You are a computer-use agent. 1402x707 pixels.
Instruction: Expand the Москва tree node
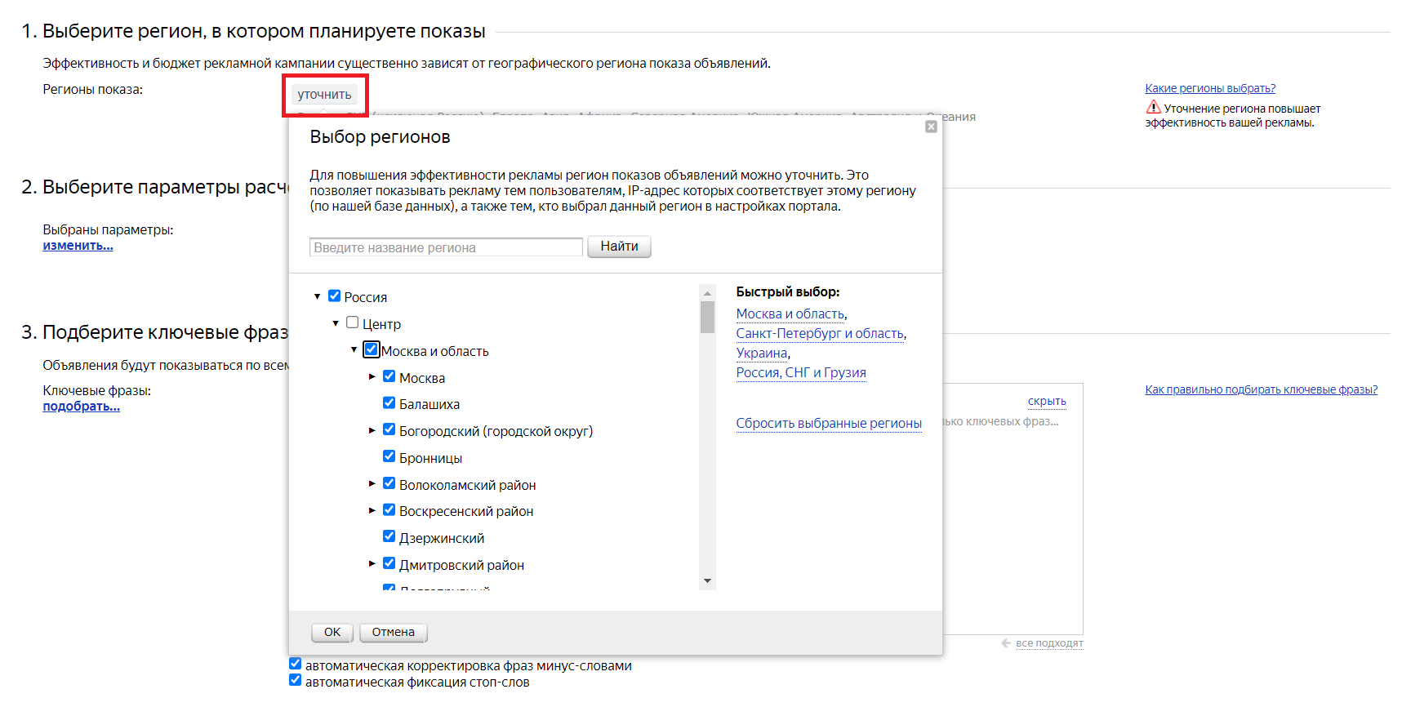coord(372,377)
